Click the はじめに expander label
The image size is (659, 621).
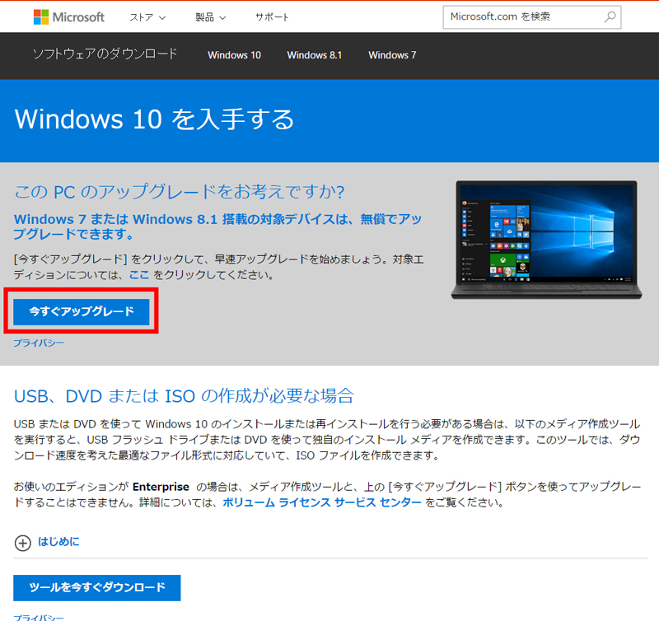point(58,542)
